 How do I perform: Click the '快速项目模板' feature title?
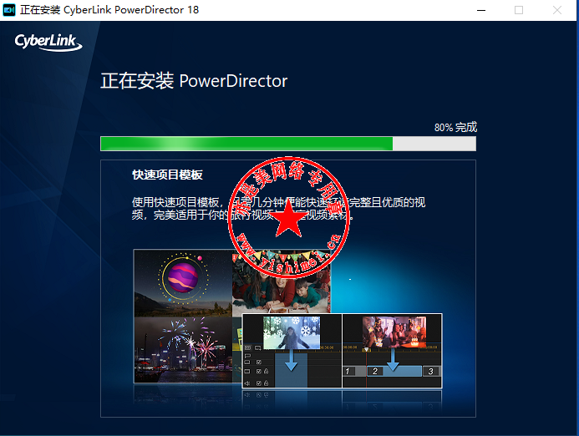167,175
